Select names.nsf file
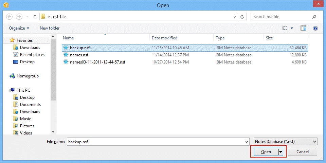The width and height of the screenshot is (326, 163). pyautogui.click(x=185, y=55)
